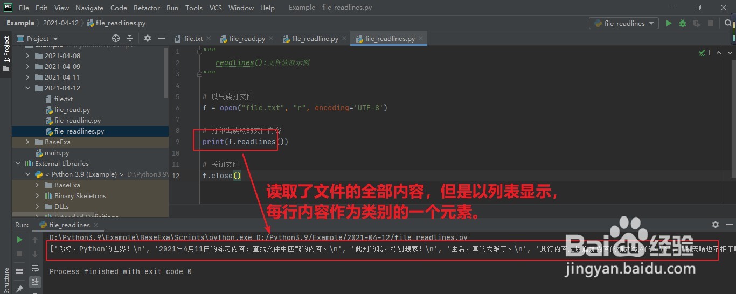The width and height of the screenshot is (736, 294).
Task: Click the Project tree vertical scrollbar
Action: (x=166, y=73)
